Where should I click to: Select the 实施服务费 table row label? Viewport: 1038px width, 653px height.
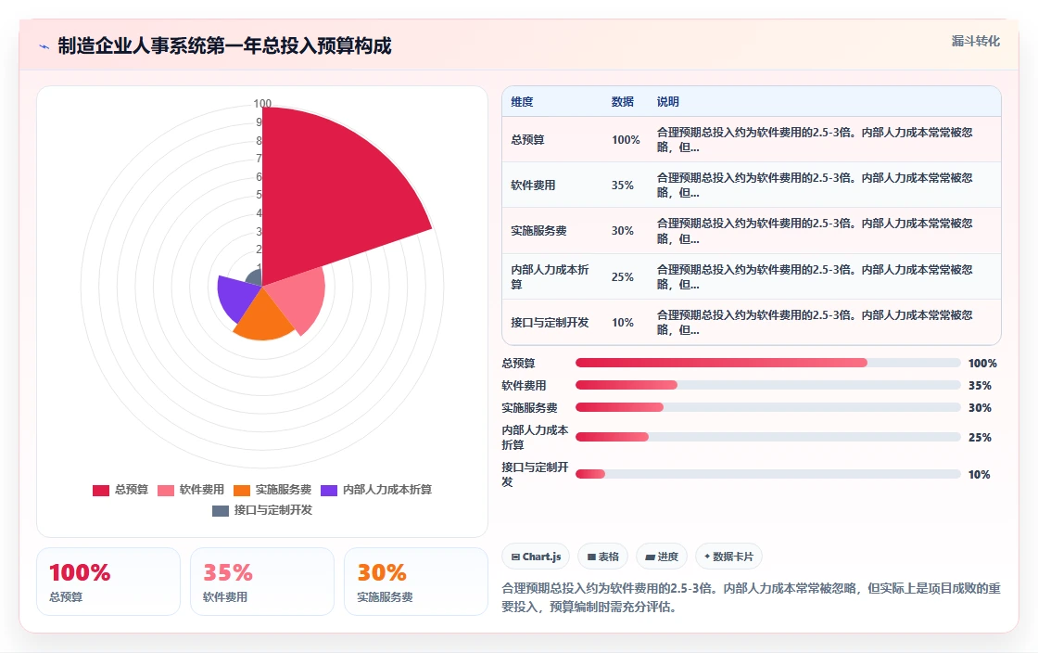538,231
